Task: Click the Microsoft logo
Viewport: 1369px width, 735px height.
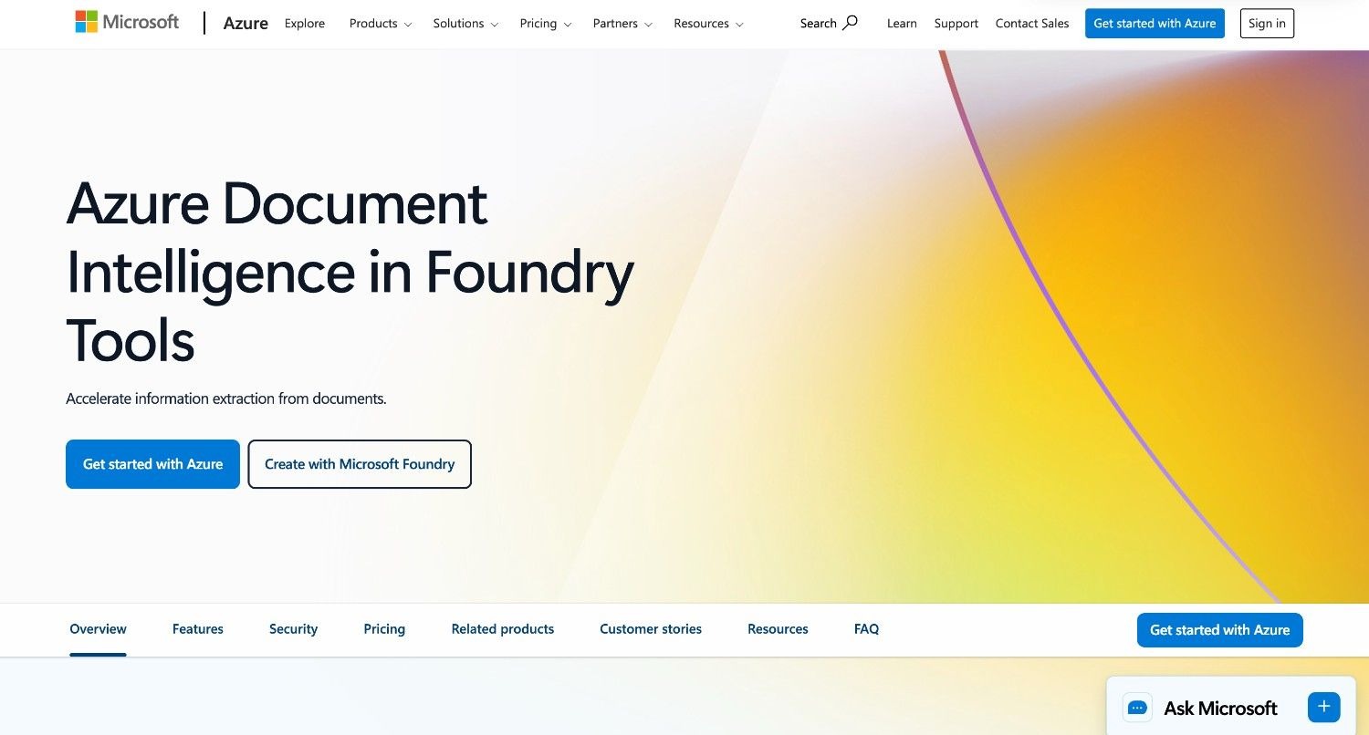Action: [127, 22]
